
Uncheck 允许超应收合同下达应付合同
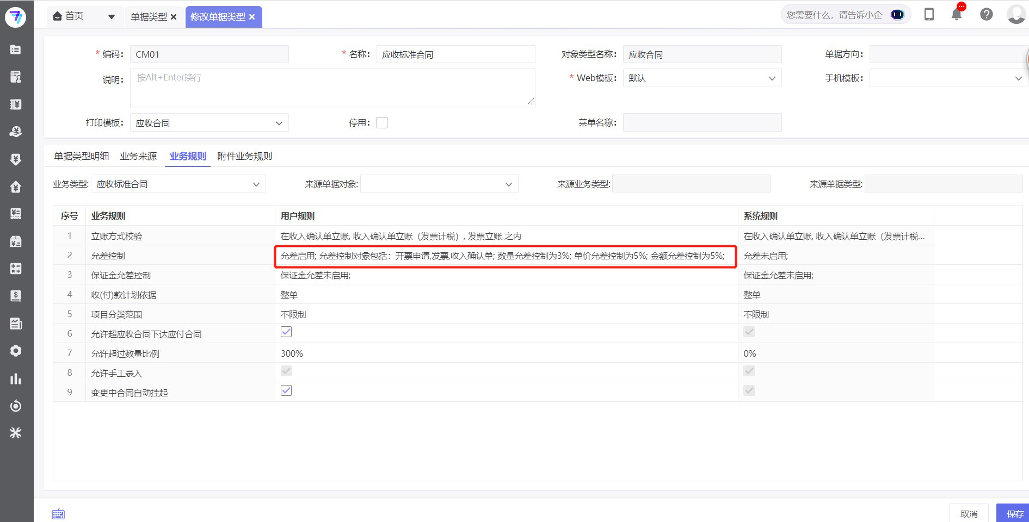[286, 332]
